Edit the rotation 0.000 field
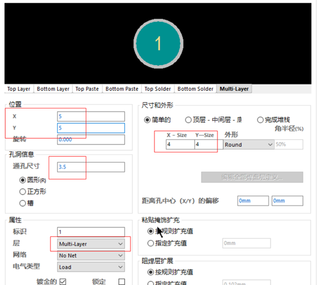The width and height of the screenshot is (317, 285). [91, 139]
